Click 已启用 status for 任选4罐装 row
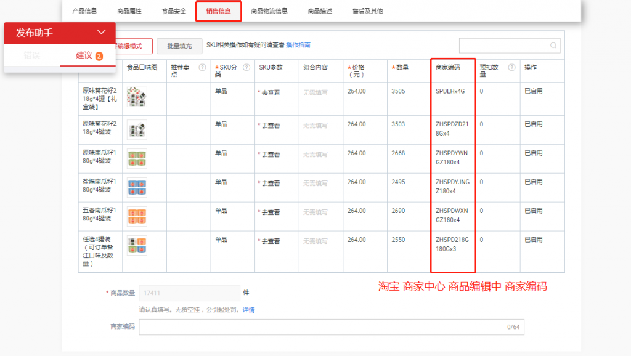The height and width of the screenshot is (356, 631). point(534,240)
